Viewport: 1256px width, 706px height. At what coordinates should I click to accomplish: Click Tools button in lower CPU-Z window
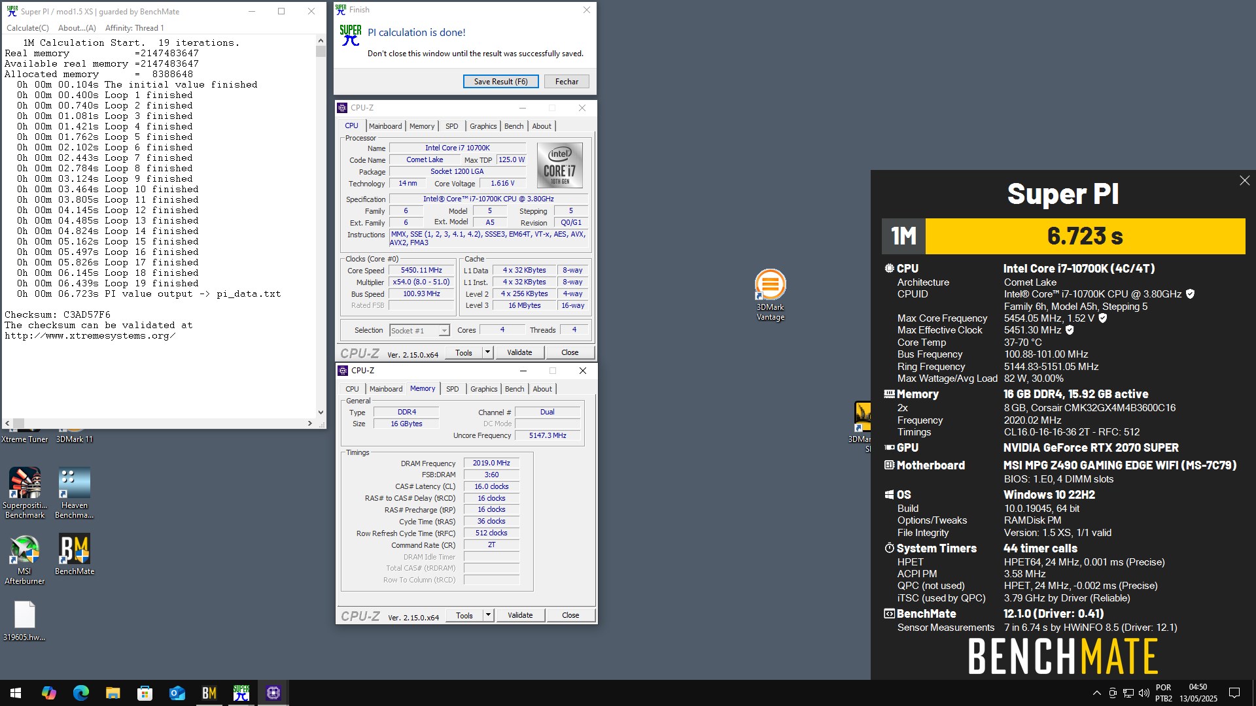coord(464,615)
